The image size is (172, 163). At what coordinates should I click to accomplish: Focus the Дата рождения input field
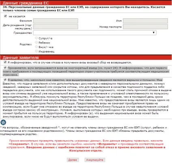click(56, 26)
